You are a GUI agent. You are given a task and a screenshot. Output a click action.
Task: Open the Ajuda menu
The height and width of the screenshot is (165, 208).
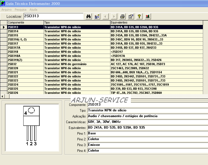coord(33,10)
